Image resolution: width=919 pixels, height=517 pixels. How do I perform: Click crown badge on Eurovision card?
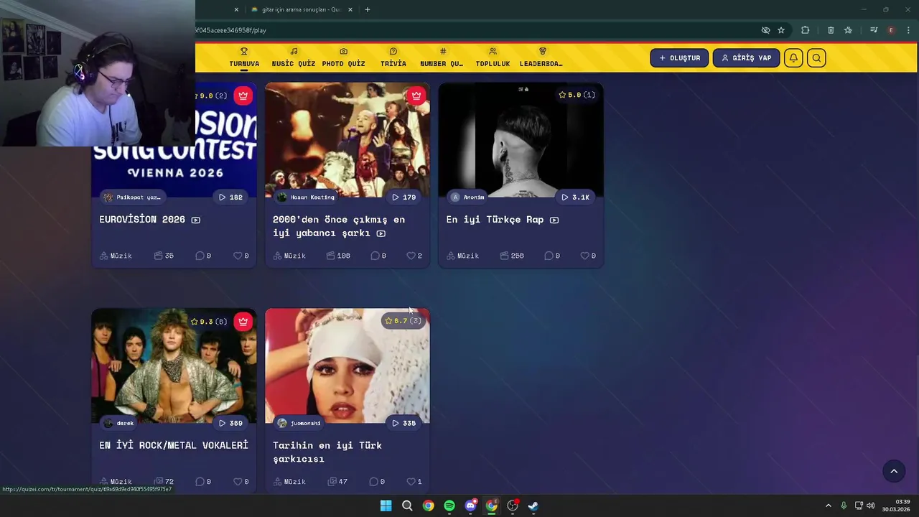(243, 96)
